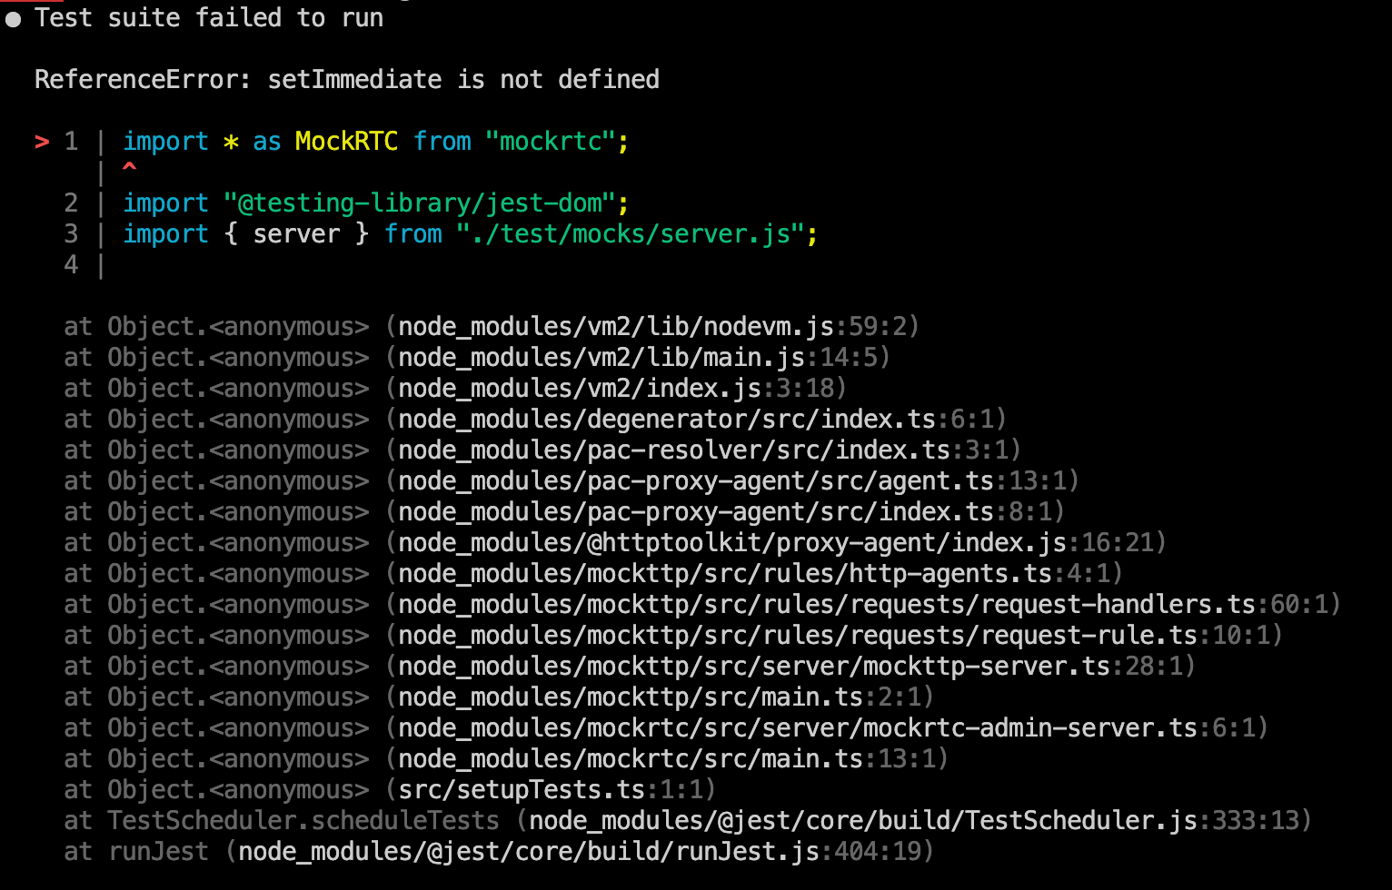Image resolution: width=1392 pixels, height=890 pixels.
Task: Click the @testing-library/jest-dom import string
Action: tap(421, 203)
